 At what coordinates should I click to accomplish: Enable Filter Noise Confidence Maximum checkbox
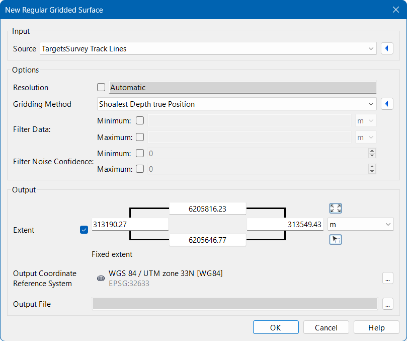(140, 169)
